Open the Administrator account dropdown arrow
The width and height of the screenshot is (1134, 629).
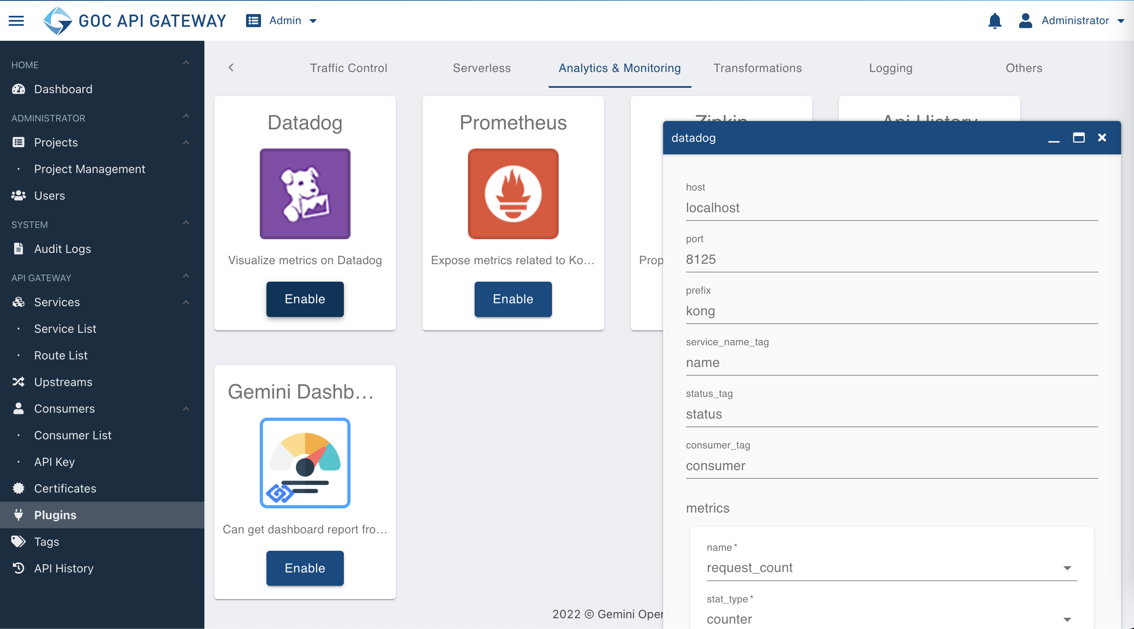[1121, 21]
